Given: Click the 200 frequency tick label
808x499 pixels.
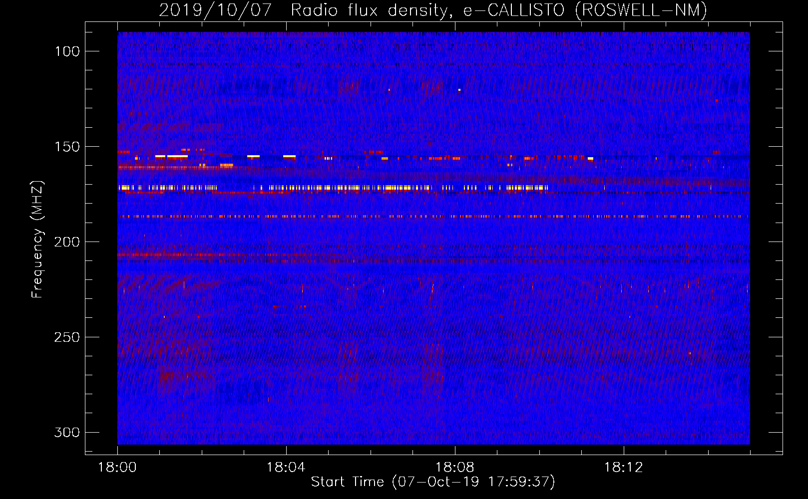Looking at the screenshot, I should point(67,242).
